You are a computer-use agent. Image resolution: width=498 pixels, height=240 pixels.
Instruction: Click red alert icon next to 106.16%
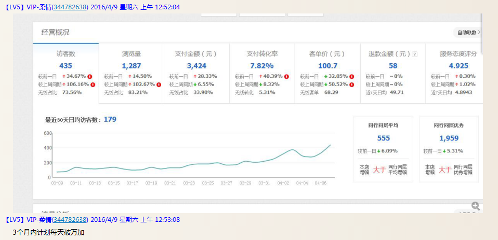click(93, 84)
